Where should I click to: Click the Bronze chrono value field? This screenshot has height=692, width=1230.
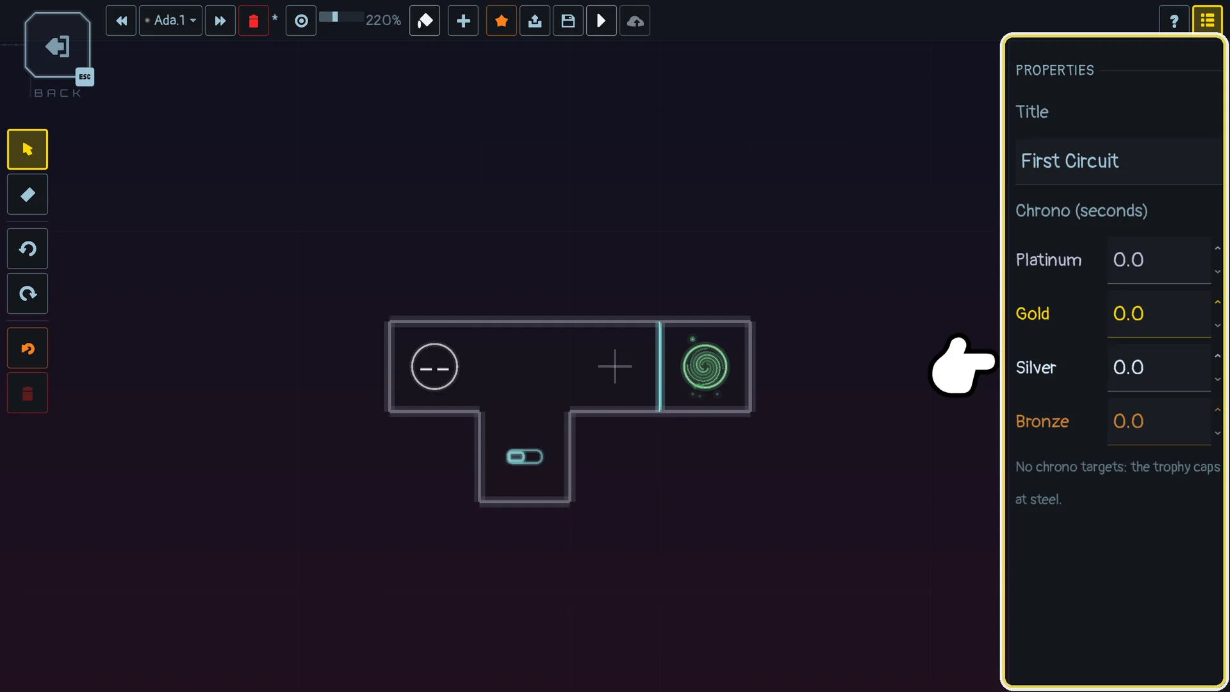(x=1159, y=422)
